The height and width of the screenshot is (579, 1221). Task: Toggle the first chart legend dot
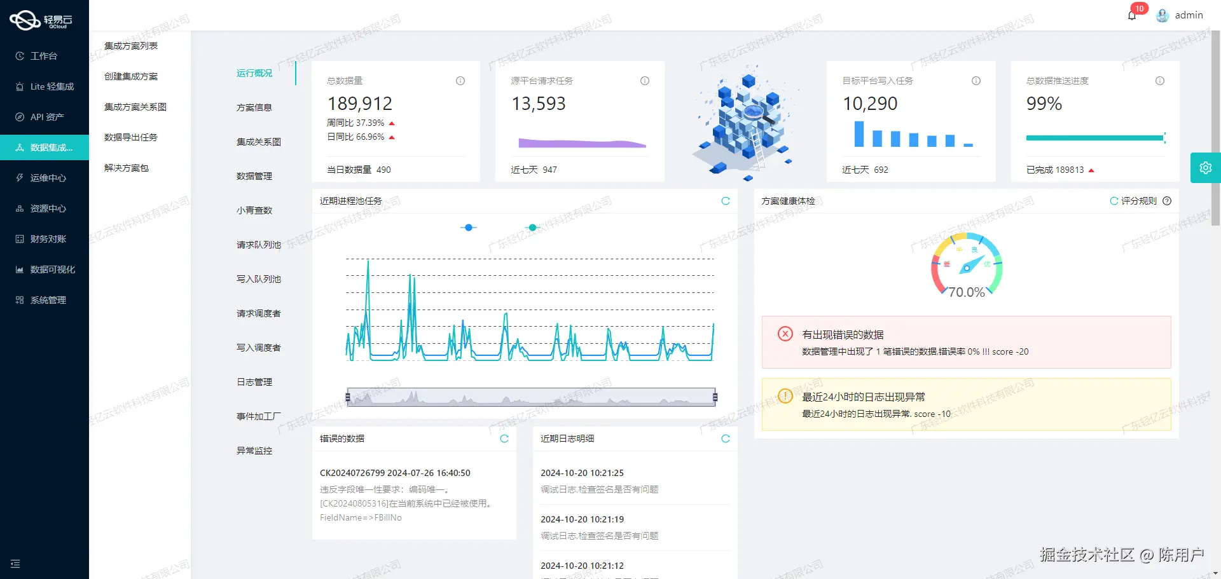[x=469, y=227]
